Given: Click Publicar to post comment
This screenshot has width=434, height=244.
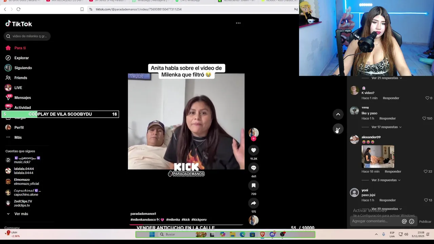Looking at the screenshot, I should [425, 222].
